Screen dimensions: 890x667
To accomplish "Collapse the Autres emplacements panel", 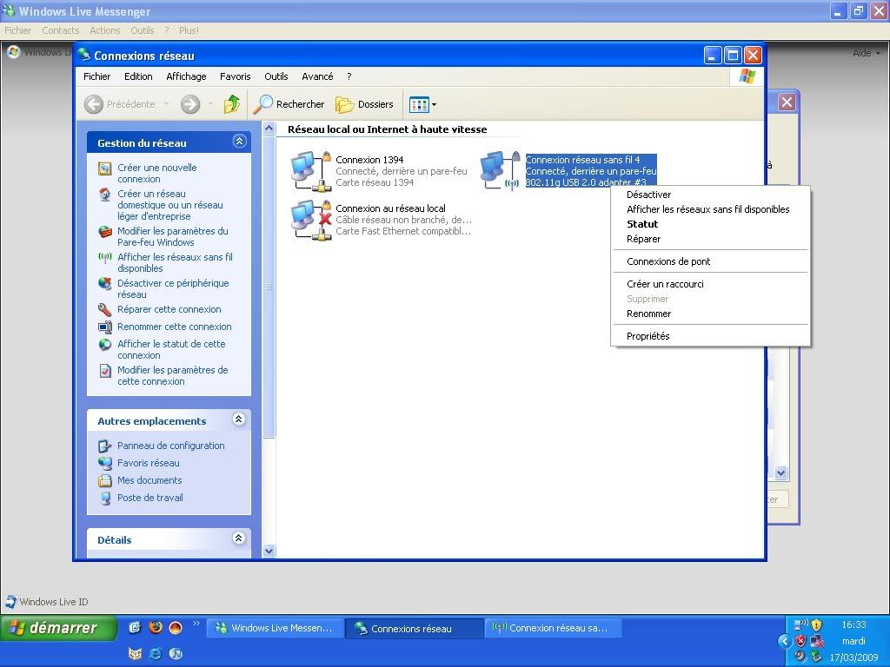I will pos(239,419).
